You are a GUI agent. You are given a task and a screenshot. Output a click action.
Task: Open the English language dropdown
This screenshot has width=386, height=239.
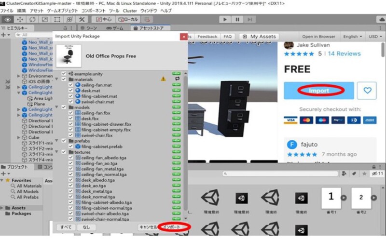pos(353,37)
